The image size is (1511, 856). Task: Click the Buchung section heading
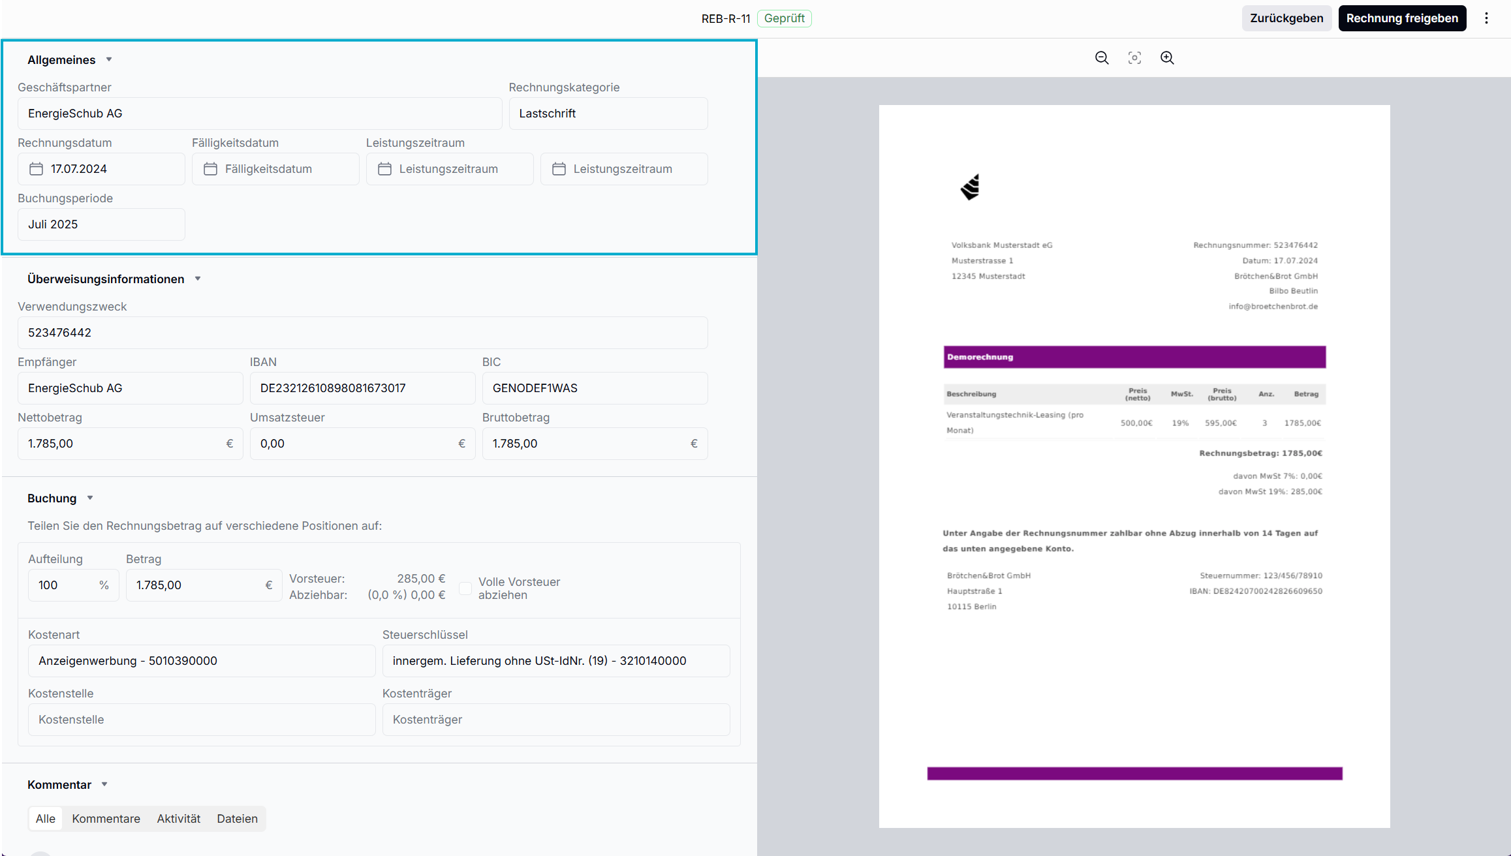(x=52, y=498)
